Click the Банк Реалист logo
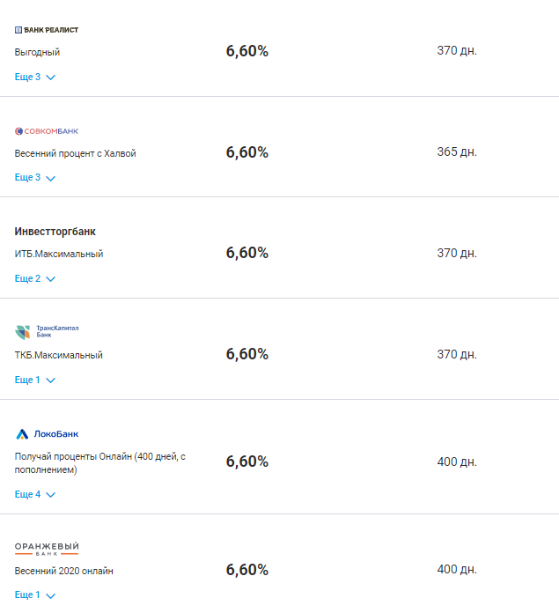 (47, 30)
